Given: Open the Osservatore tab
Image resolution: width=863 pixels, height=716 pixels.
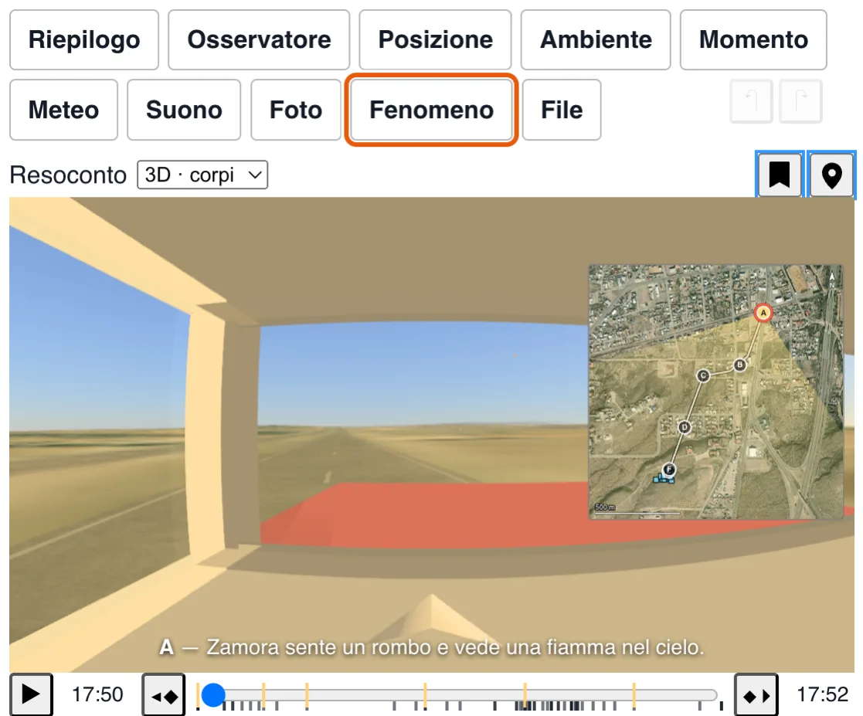Looking at the screenshot, I should pos(259,39).
